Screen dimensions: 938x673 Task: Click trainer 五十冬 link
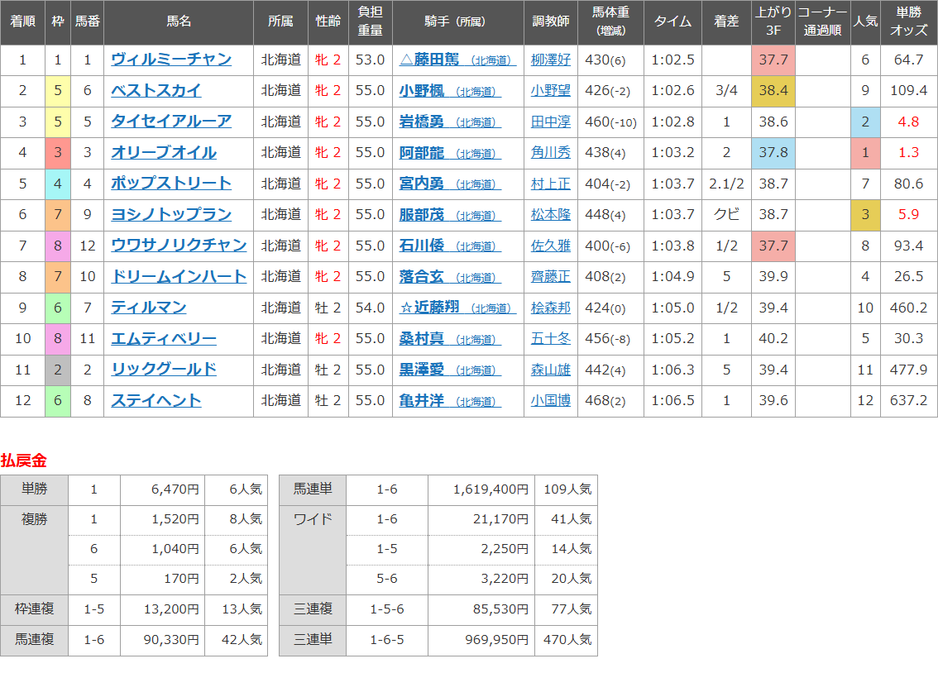[x=550, y=339]
